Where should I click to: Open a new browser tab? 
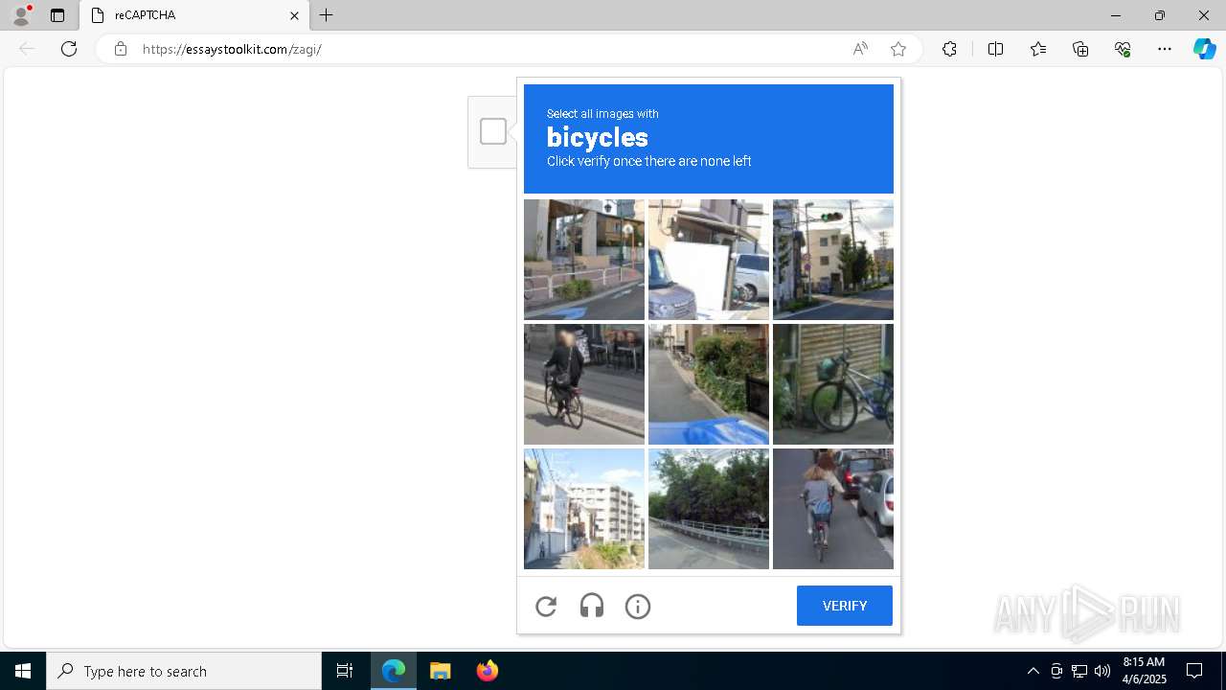pos(327,15)
